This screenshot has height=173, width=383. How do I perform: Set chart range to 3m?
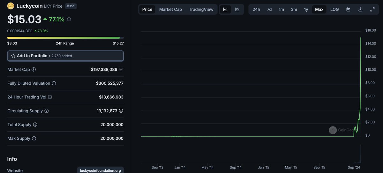(x=294, y=9)
